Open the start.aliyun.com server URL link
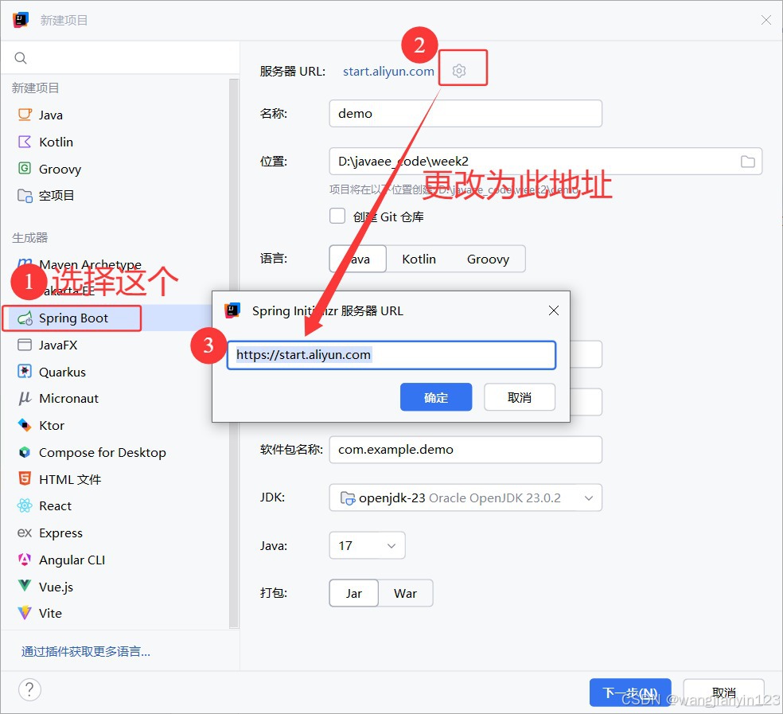783x714 pixels. (x=388, y=72)
